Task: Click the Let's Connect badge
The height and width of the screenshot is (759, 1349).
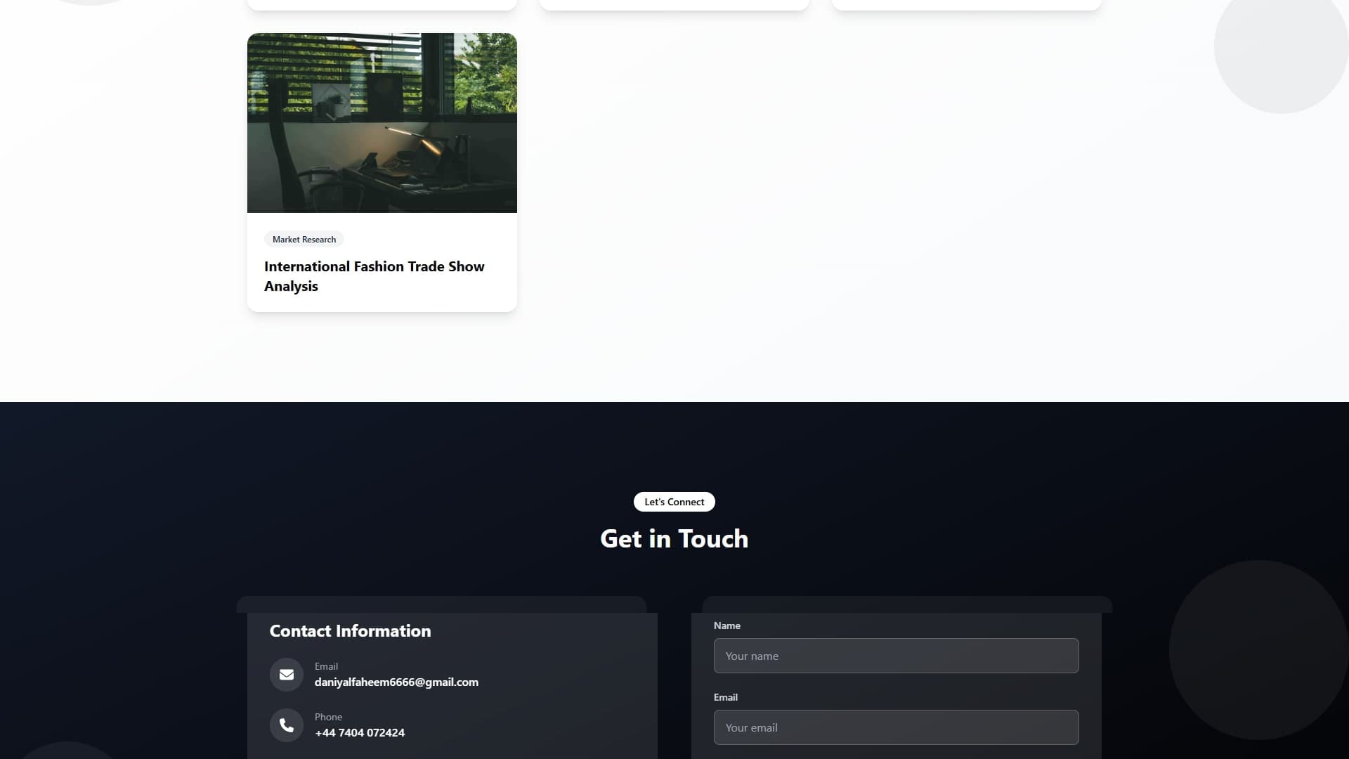Action: click(674, 502)
